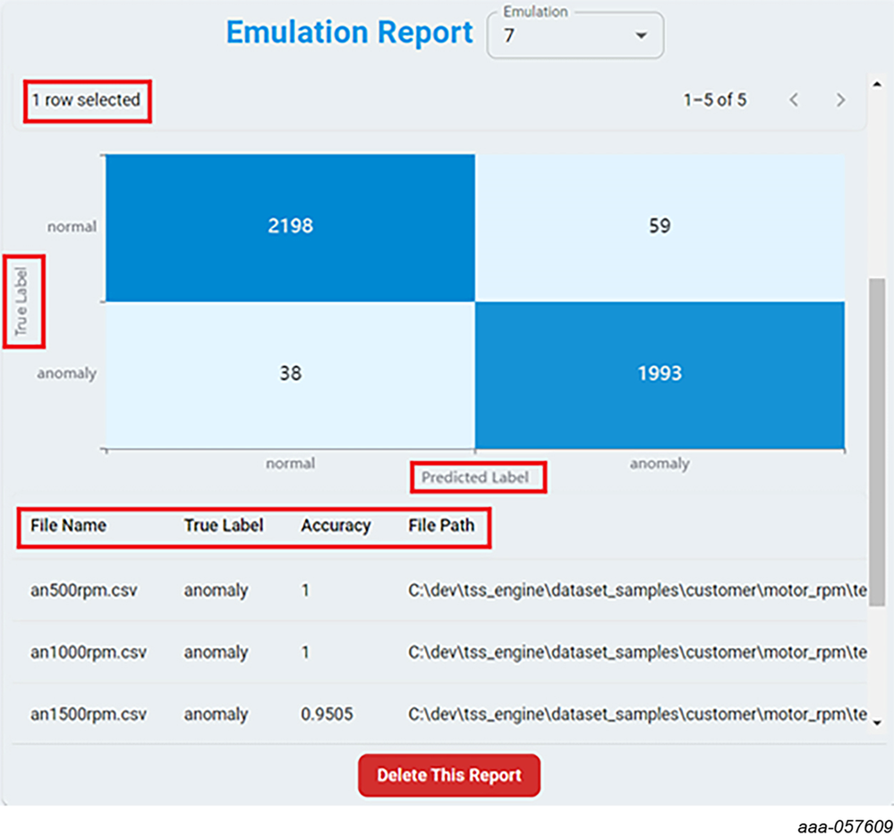Click the File Path column header
The image size is (894, 836).
tap(441, 525)
